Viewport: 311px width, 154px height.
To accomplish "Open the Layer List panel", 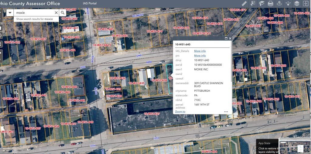I will [297, 4].
